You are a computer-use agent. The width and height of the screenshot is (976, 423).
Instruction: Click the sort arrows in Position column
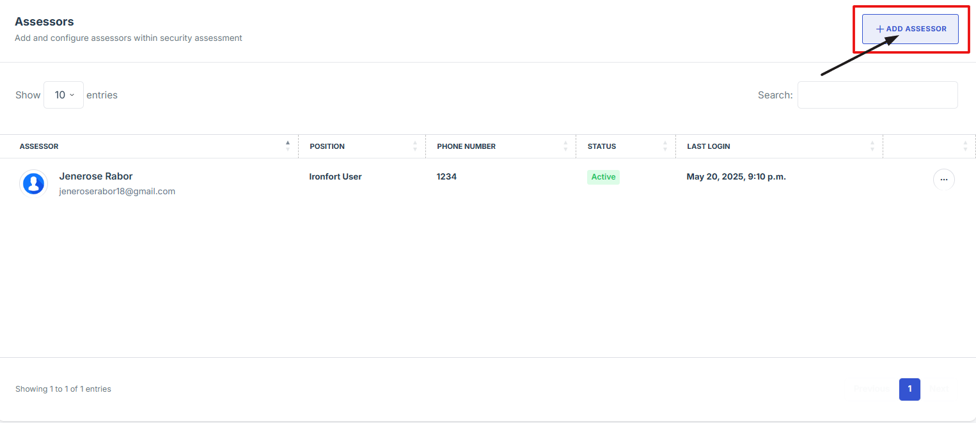coord(415,146)
